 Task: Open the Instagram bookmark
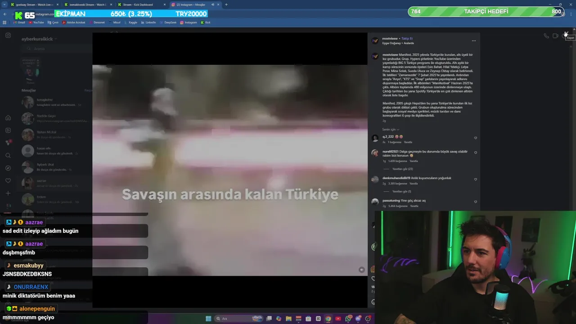(189, 22)
